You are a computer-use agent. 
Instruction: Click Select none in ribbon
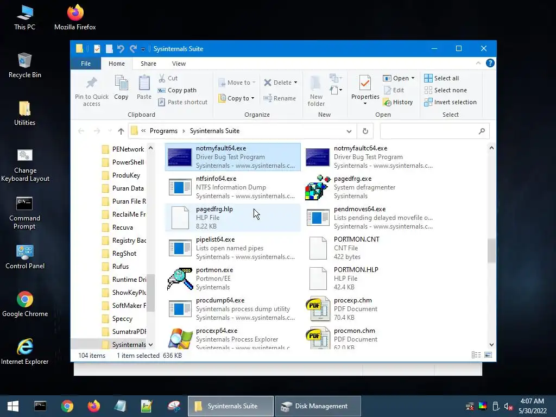click(446, 90)
